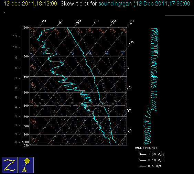Click the '2' km altitude tick label
Viewport: 194px width, 174px height.
(x=16, y=125)
